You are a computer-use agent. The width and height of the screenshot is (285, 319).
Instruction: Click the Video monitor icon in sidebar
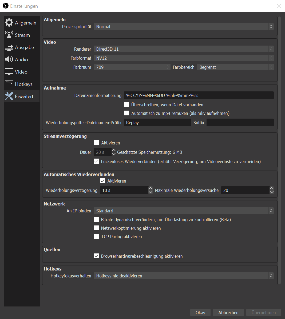(x=9, y=72)
